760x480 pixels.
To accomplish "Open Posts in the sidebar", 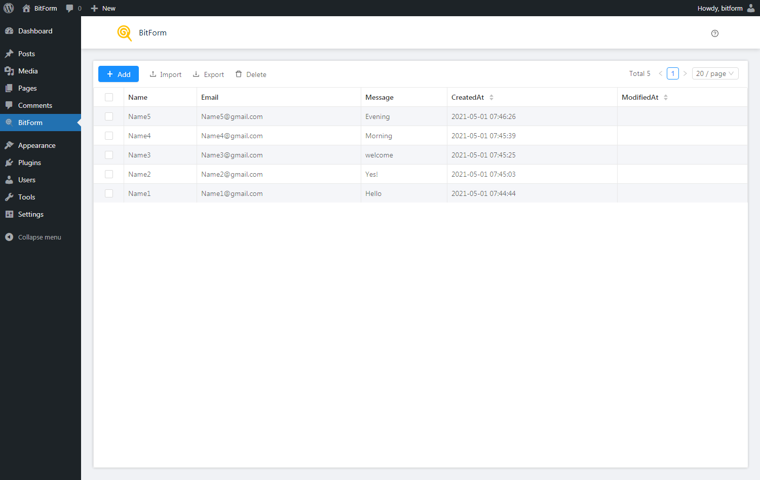I will 41,54.
